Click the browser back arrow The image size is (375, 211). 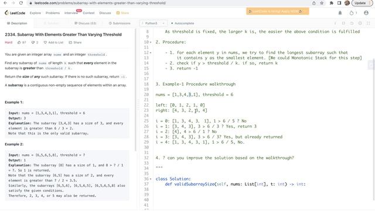pyautogui.click(x=5, y=3)
